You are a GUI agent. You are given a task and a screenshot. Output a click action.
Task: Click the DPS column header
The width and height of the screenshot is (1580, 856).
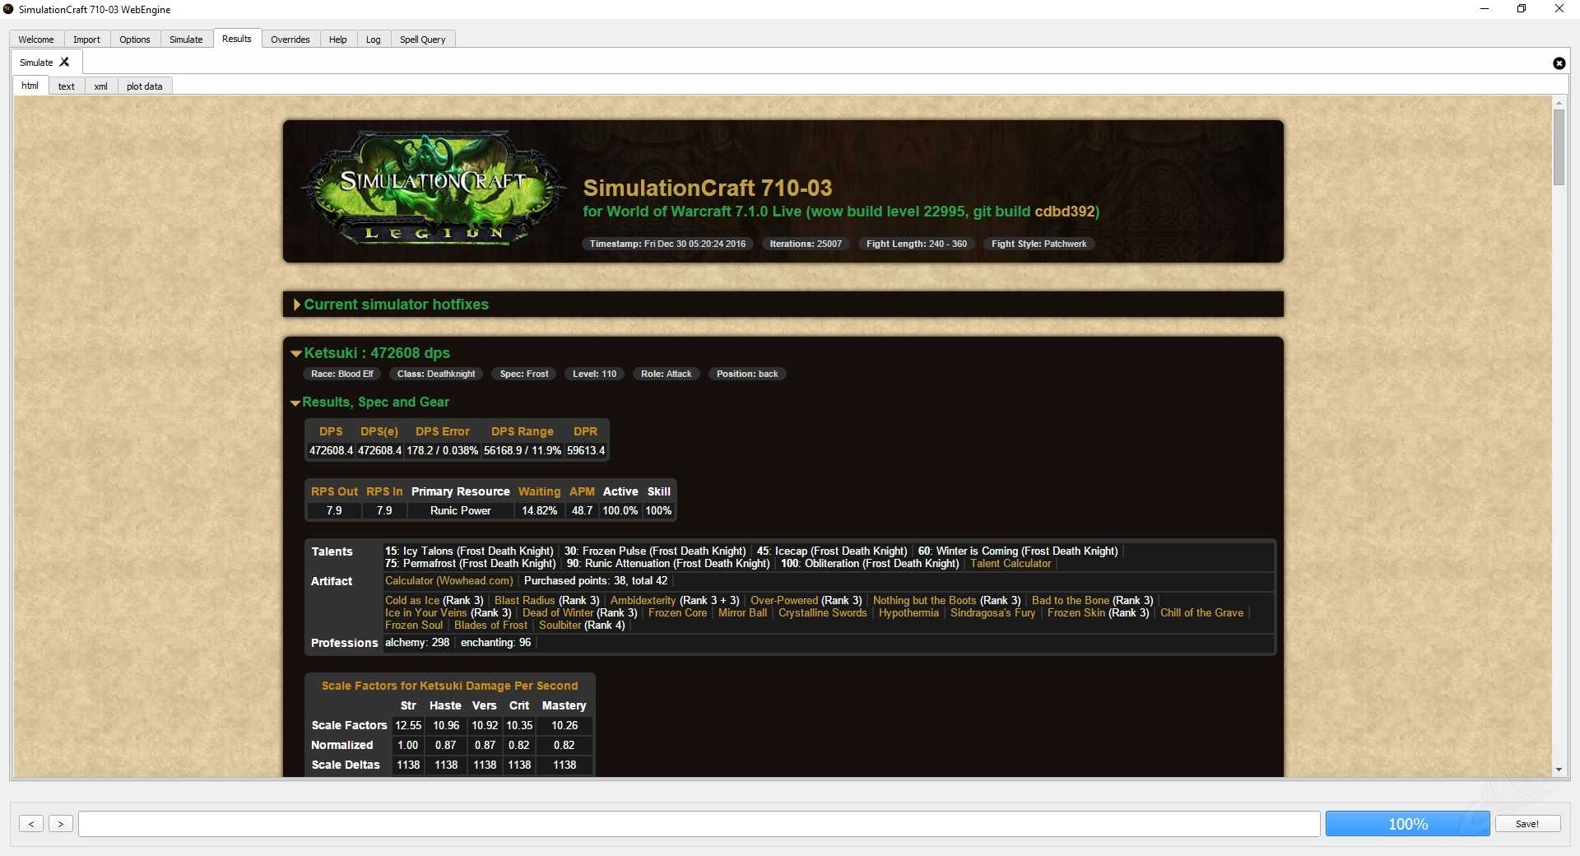point(331,431)
